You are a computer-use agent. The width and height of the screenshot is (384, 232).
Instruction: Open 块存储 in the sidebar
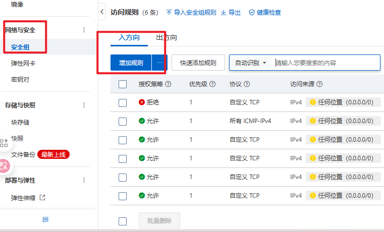[x=20, y=122]
